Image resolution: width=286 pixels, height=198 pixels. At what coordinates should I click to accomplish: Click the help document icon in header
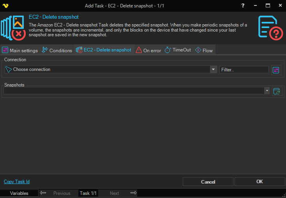click(270, 27)
